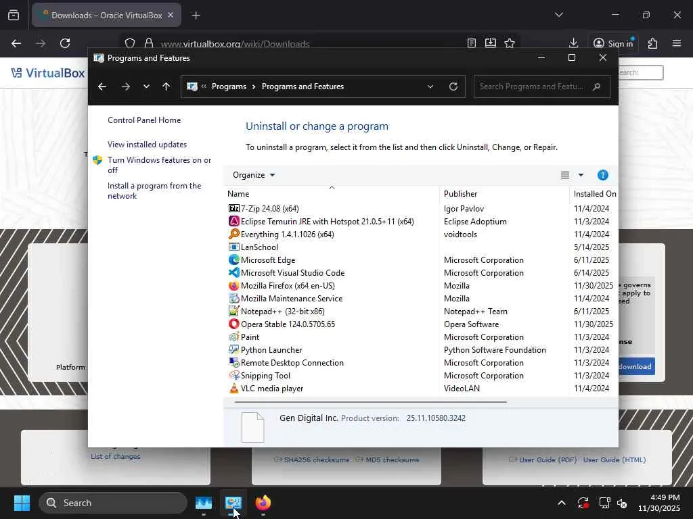693x519 pixels.
Task: Click the Windows taskbar Search box
Action: (x=113, y=503)
